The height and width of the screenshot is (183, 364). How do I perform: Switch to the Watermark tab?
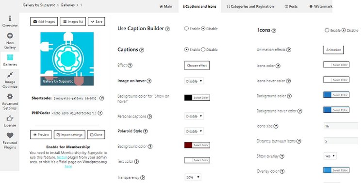[x=321, y=6]
